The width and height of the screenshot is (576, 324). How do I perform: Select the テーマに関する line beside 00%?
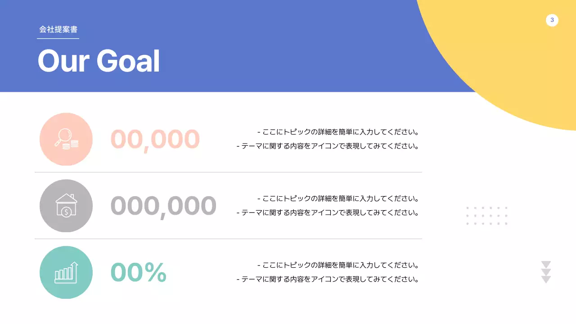tap(328, 279)
